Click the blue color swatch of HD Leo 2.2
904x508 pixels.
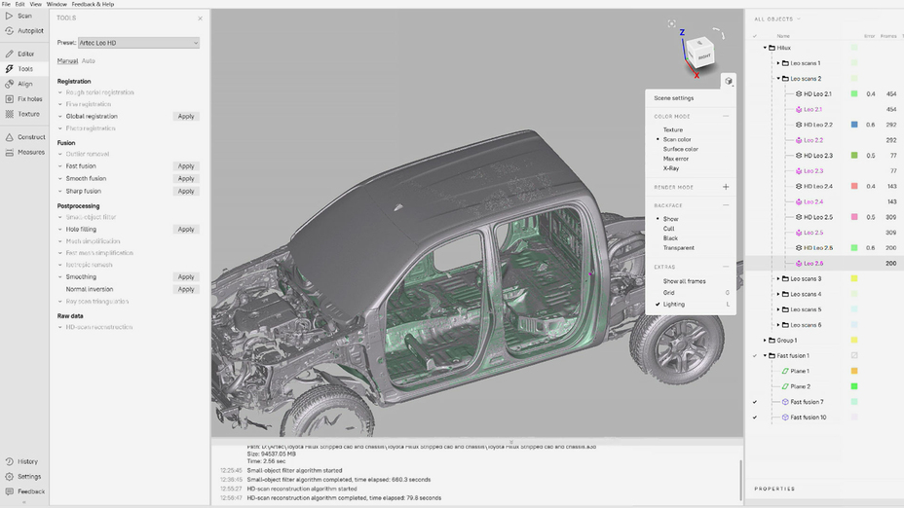point(854,125)
